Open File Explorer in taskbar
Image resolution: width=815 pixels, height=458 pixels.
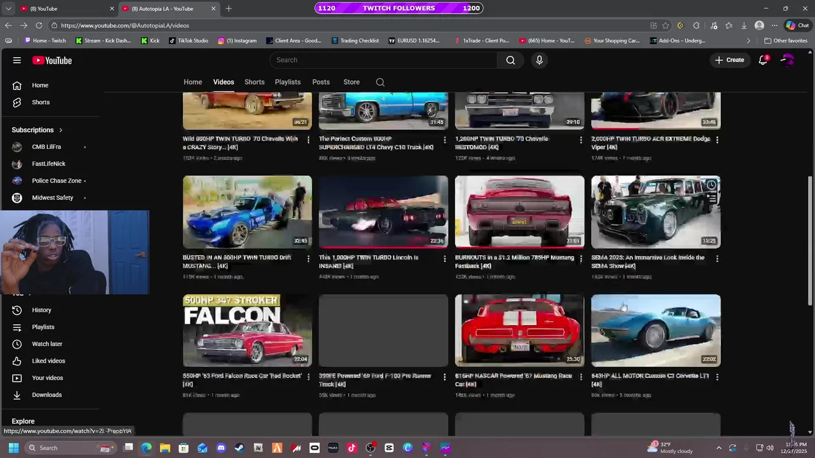click(x=165, y=448)
